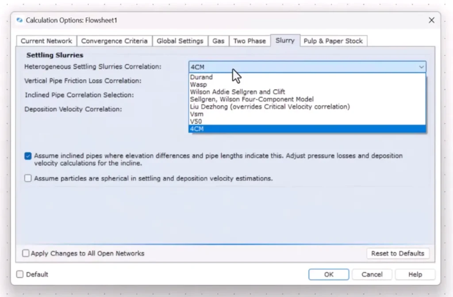The width and height of the screenshot is (453, 297).
Task: Pick Wilson Addie Sellgren and Clift option
Action: tap(238, 92)
